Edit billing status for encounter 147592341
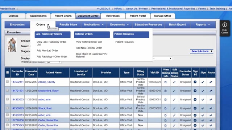The width and height of the screenshot is (232, 130). pos(174,82)
